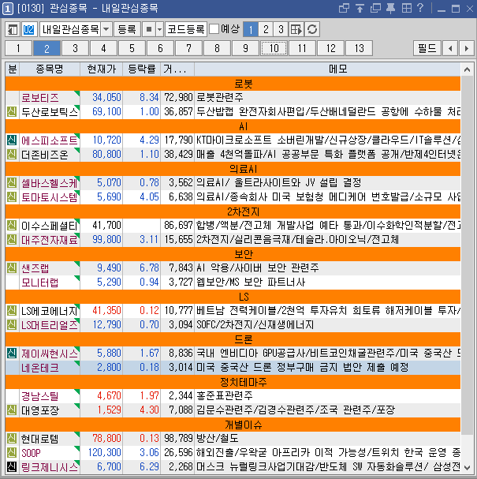Click the 필드 button
This screenshot has height=479, width=477.
tap(427, 48)
